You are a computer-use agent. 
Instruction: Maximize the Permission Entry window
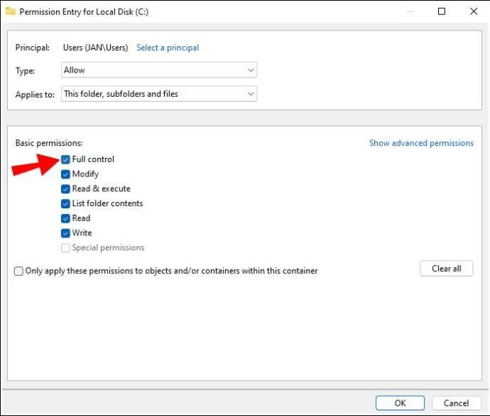point(442,11)
